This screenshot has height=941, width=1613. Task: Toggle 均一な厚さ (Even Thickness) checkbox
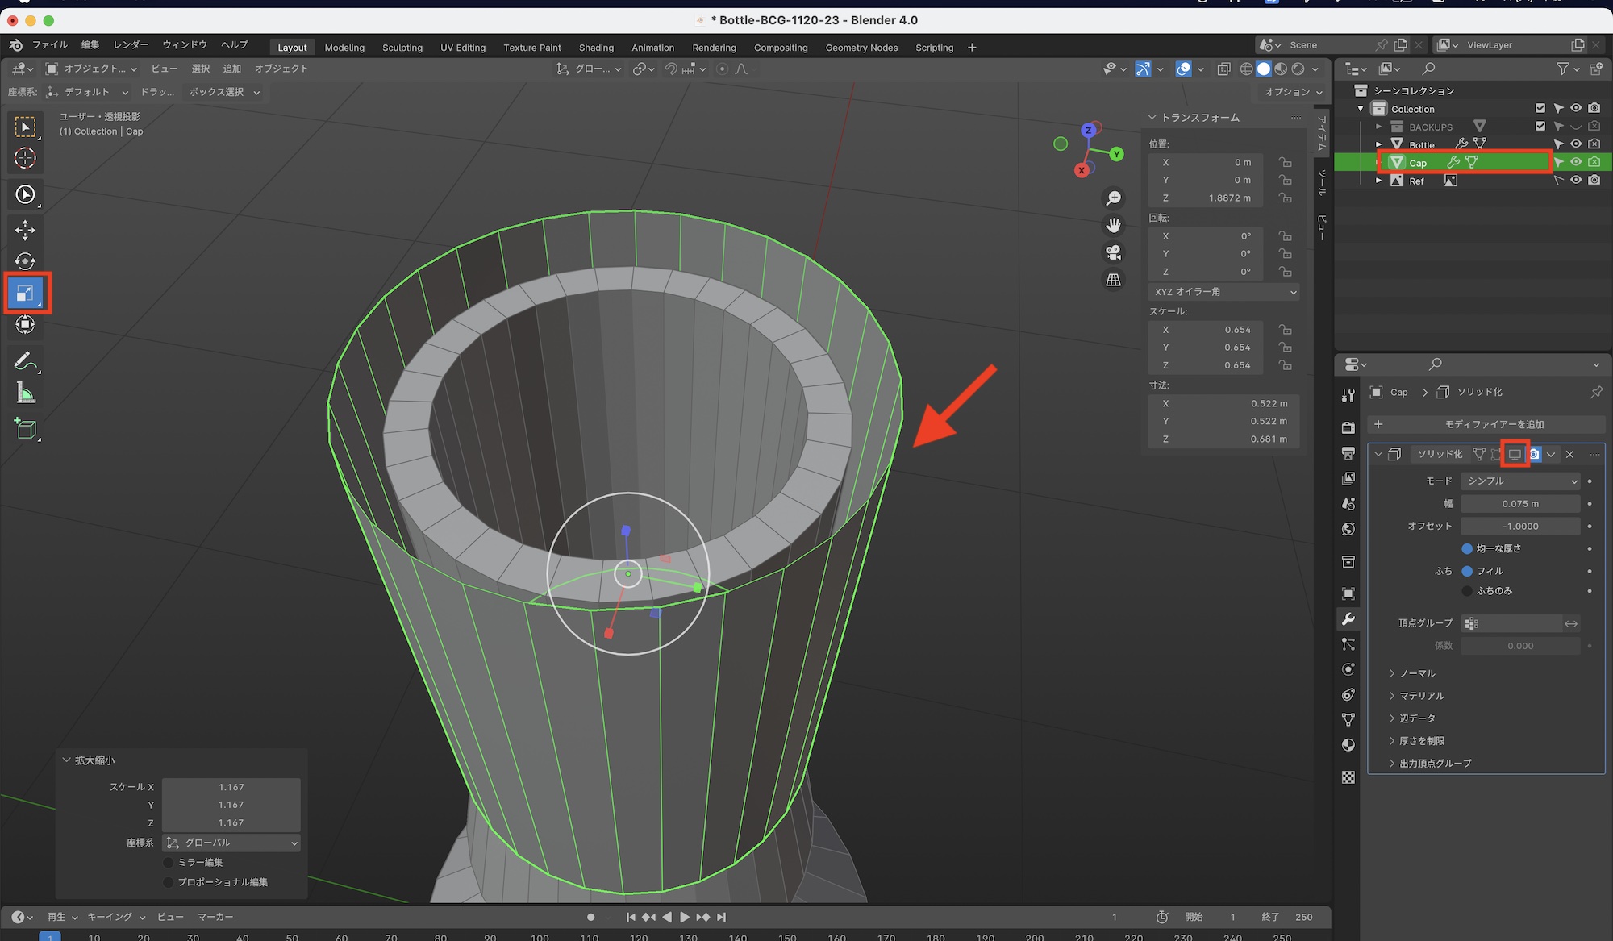click(x=1467, y=548)
